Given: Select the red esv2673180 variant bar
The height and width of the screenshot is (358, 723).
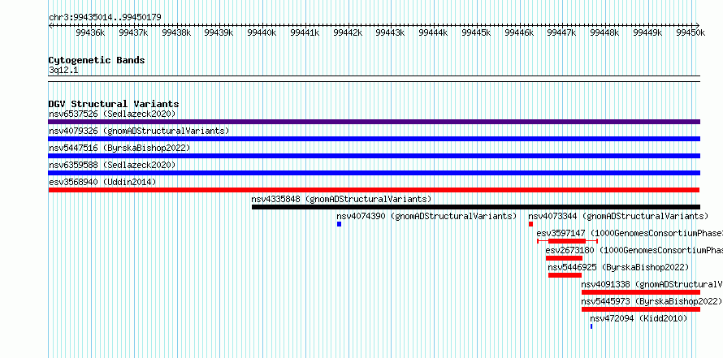Looking at the screenshot, I should click(564, 258).
